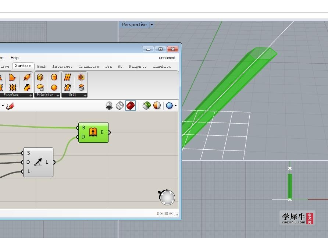
Task: Click the blue preview mesh quality icon
Action: [x=169, y=106]
